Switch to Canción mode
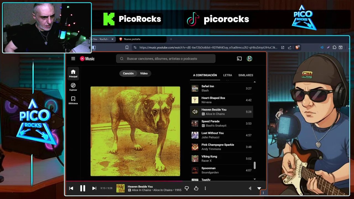 click(x=128, y=74)
